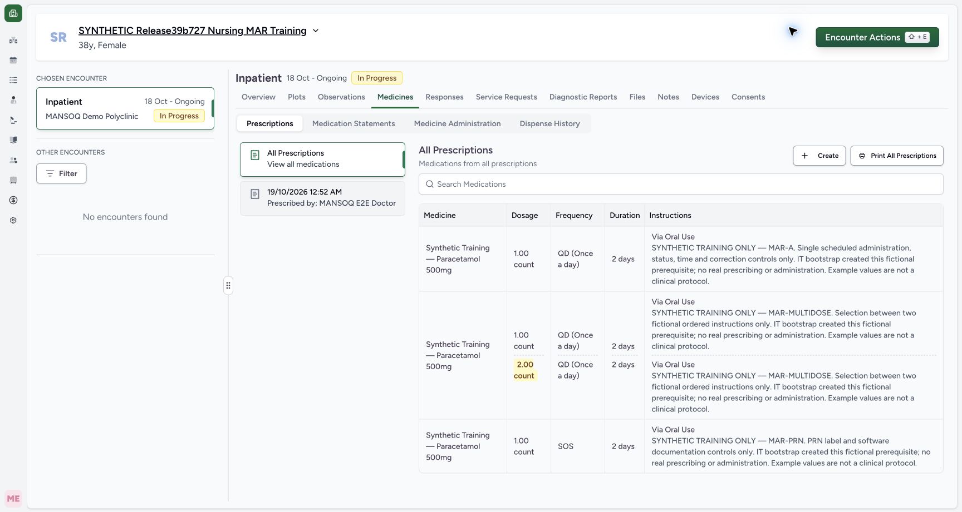Click the plus icon on Create button
Image resolution: width=962 pixels, height=512 pixels.
click(804, 156)
